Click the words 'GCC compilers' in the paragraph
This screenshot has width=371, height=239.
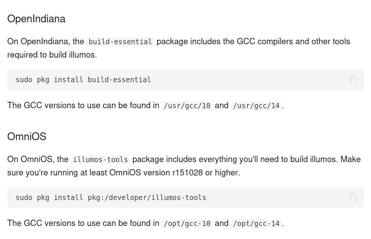[265, 42]
